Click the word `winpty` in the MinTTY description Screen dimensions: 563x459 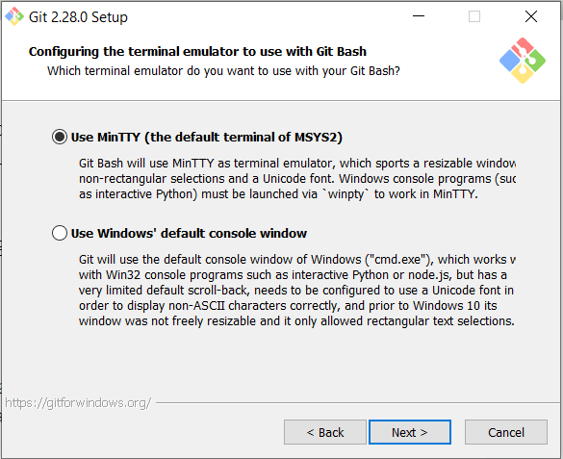[x=345, y=193]
